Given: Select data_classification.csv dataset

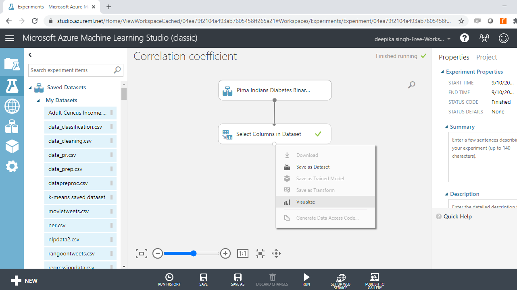Looking at the screenshot, I should 80,127.
